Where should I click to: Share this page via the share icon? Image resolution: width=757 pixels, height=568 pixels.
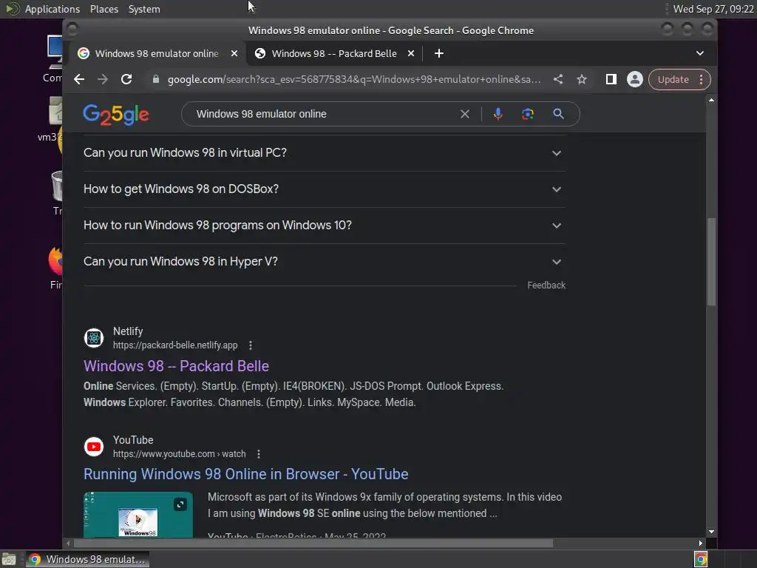tap(558, 79)
